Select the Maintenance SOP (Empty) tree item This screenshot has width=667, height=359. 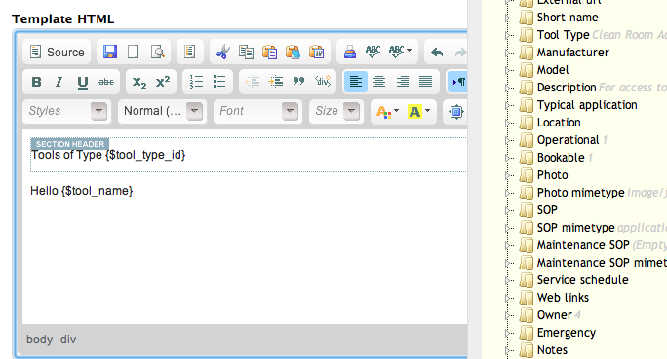pos(583,245)
